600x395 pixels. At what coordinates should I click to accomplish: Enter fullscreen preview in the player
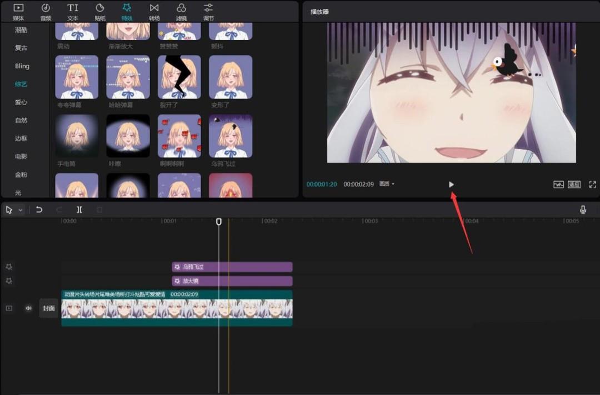tap(592, 184)
